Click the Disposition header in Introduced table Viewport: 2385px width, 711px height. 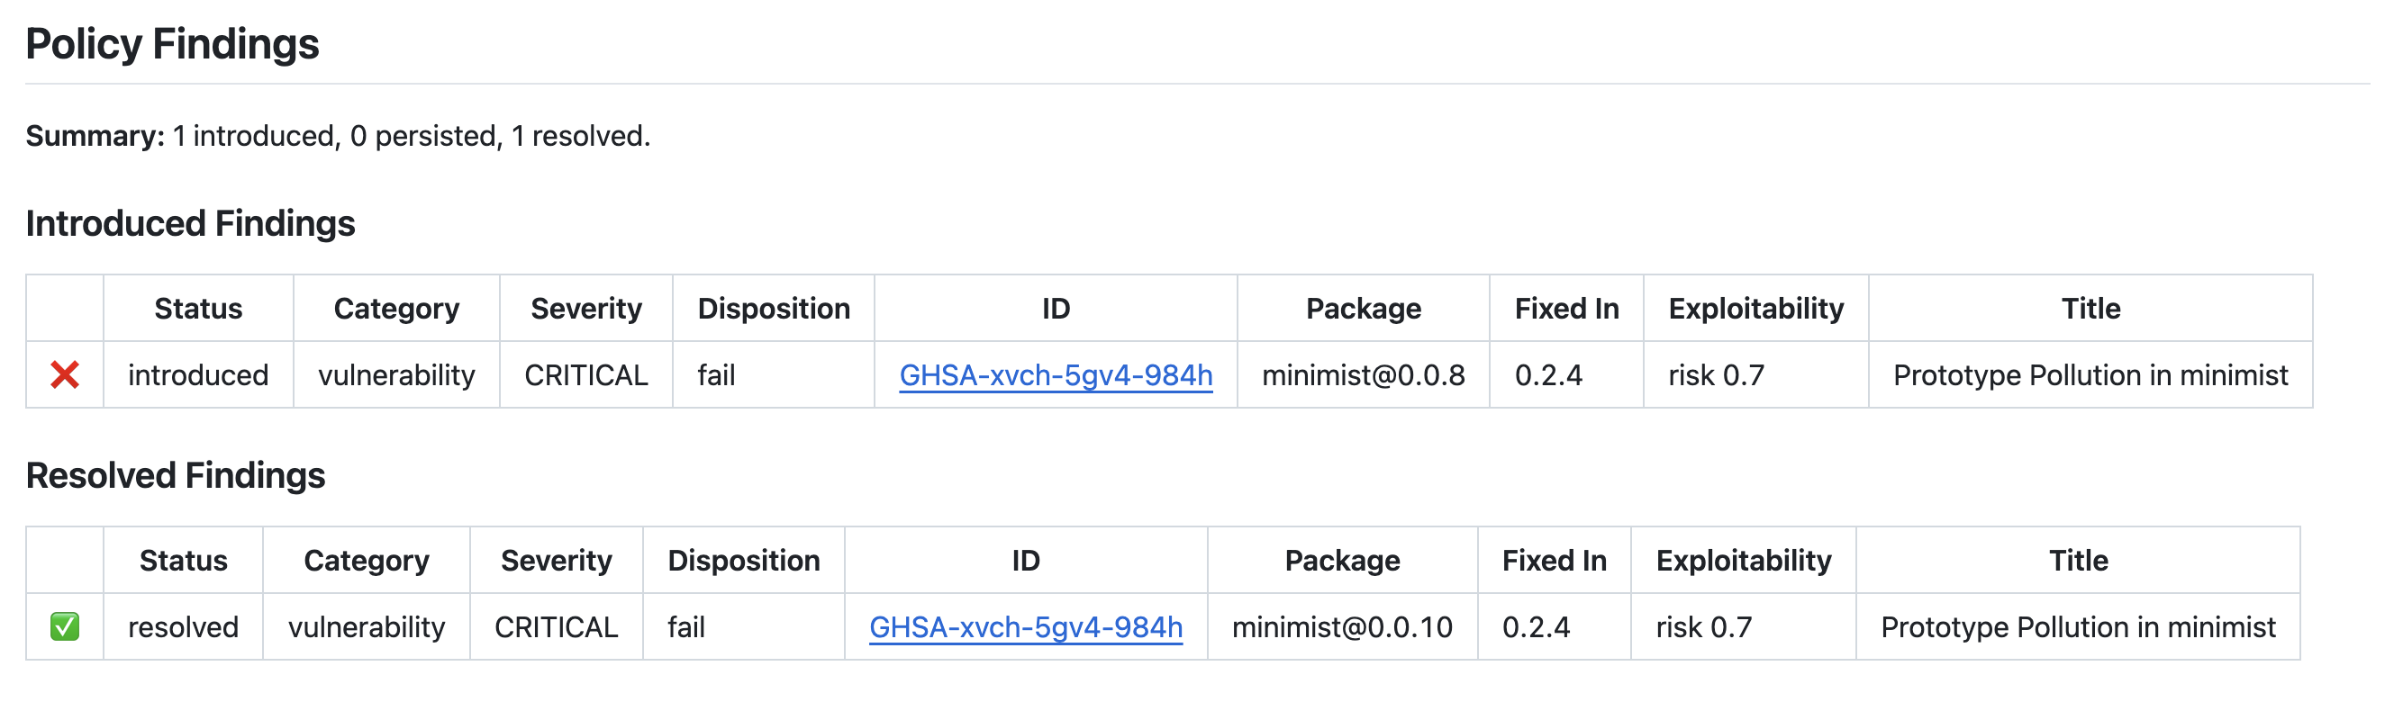pyautogui.click(x=774, y=309)
